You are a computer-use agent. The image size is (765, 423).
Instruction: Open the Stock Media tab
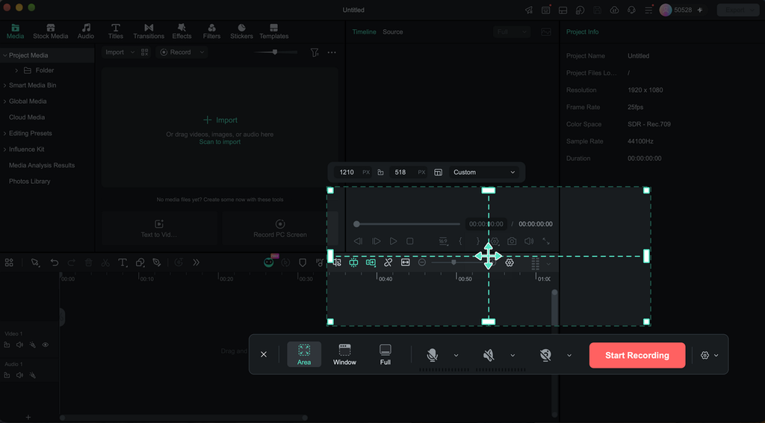(50, 31)
